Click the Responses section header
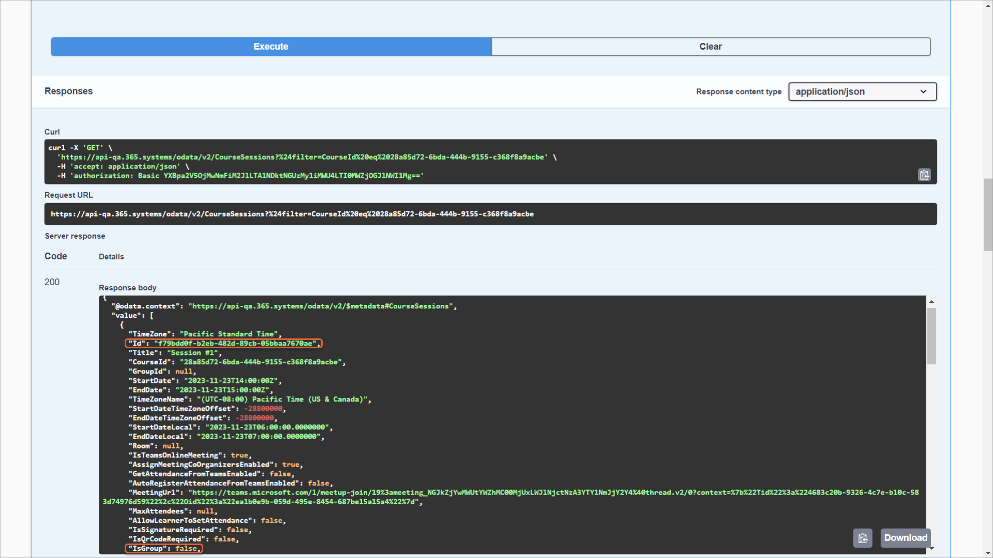This screenshot has width=993, height=558. tap(68, 91)
